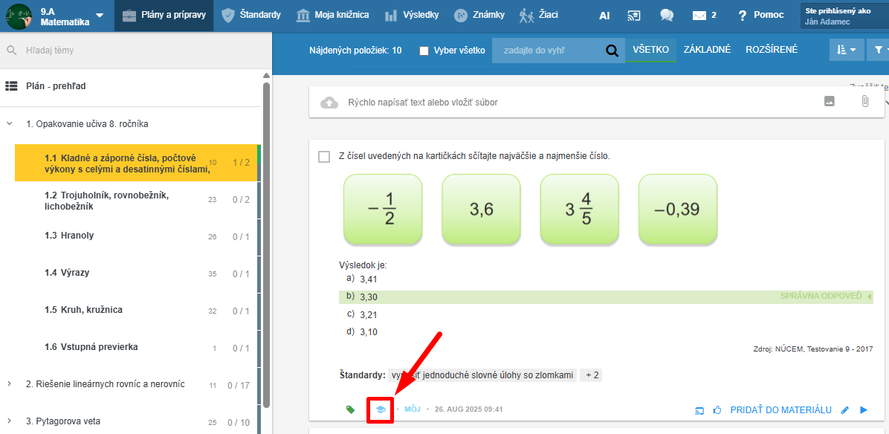
Task: Select answer option a) 3,41
Action: pos(369,279)
